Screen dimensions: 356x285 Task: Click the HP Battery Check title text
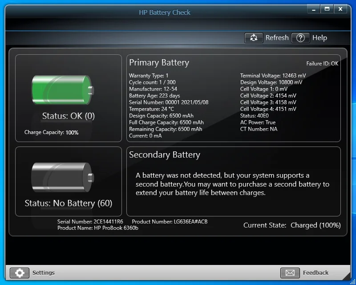click(165, 12)
